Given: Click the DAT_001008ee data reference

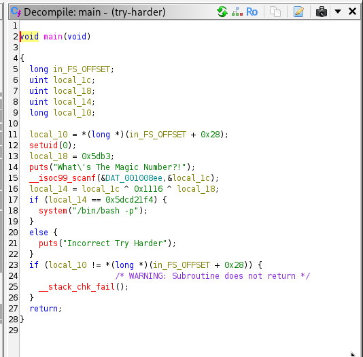Looking at the screenshot, I should coord(134,177).
